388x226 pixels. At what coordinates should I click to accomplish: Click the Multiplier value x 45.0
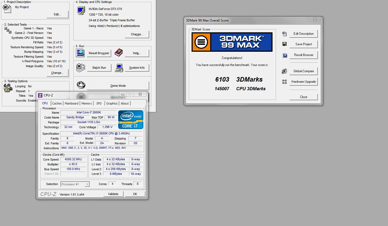[73, 164]
